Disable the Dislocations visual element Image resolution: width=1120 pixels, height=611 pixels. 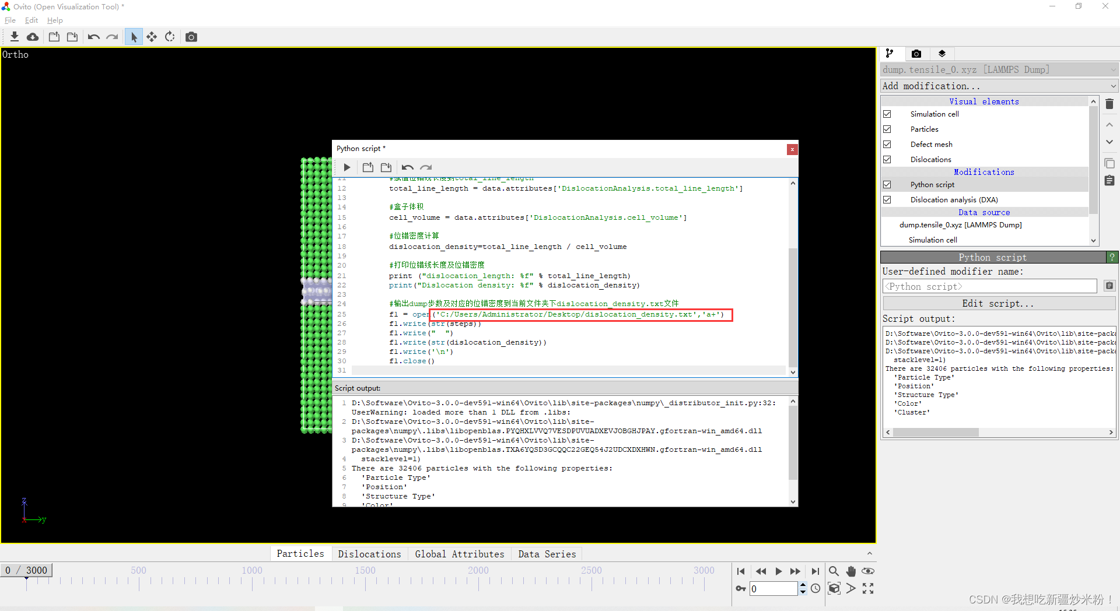888,159
